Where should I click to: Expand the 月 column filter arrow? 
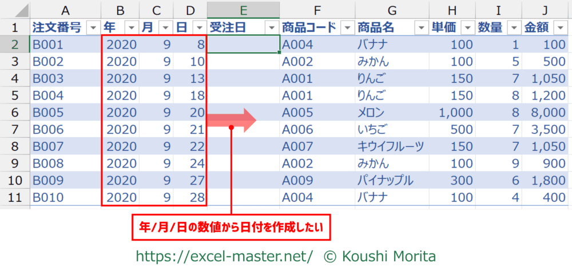[x=165, y=28]
